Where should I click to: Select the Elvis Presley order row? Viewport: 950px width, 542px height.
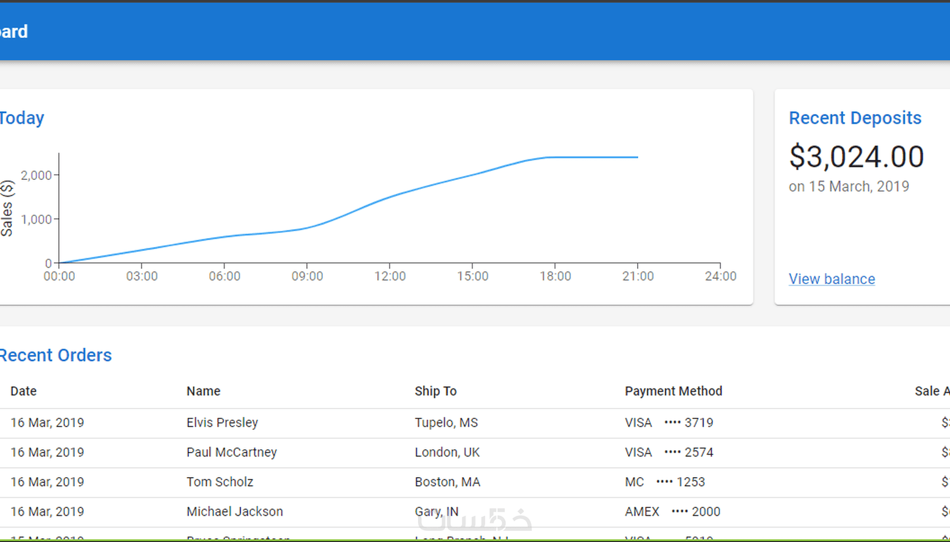(x=475, y=423)
